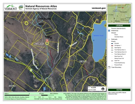The width and height of the screenshot is (135, 104).
Task: Click the '940.0 Meters' scale bar label
Action: tap(54, 94)
